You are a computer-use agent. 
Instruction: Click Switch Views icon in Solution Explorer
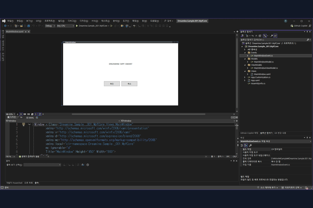click(x=242, y=36)
